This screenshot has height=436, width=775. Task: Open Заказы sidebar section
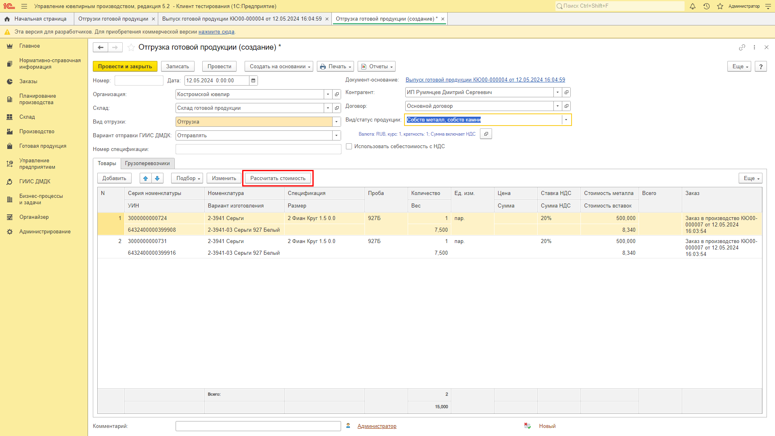(28, 82)
